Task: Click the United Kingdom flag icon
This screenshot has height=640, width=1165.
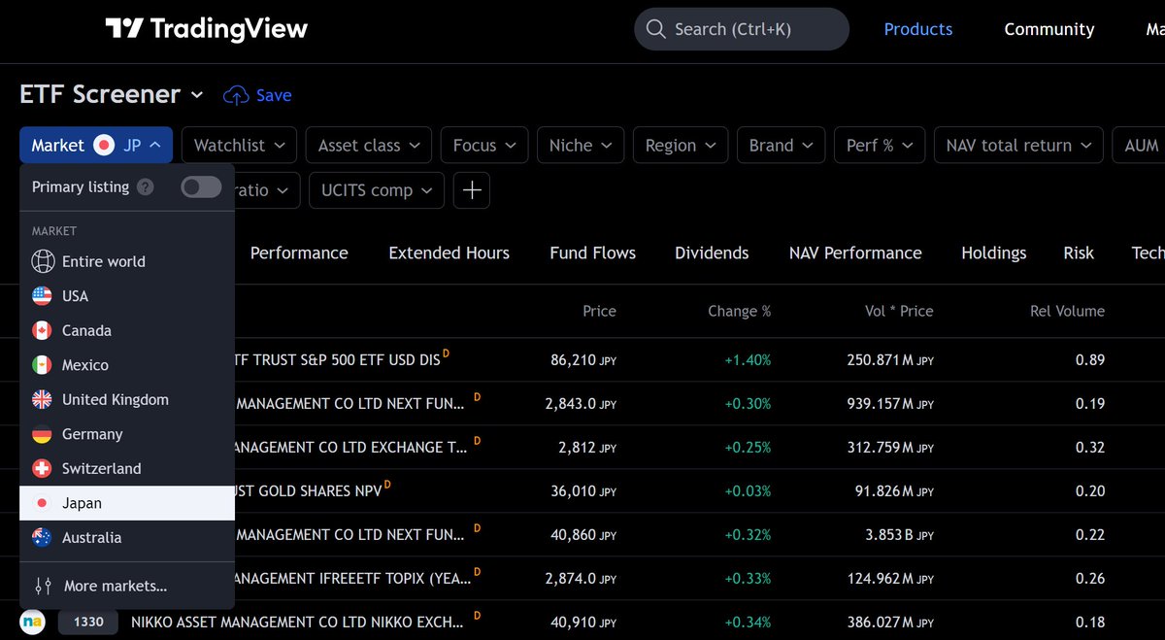Action: click(42, 400)
